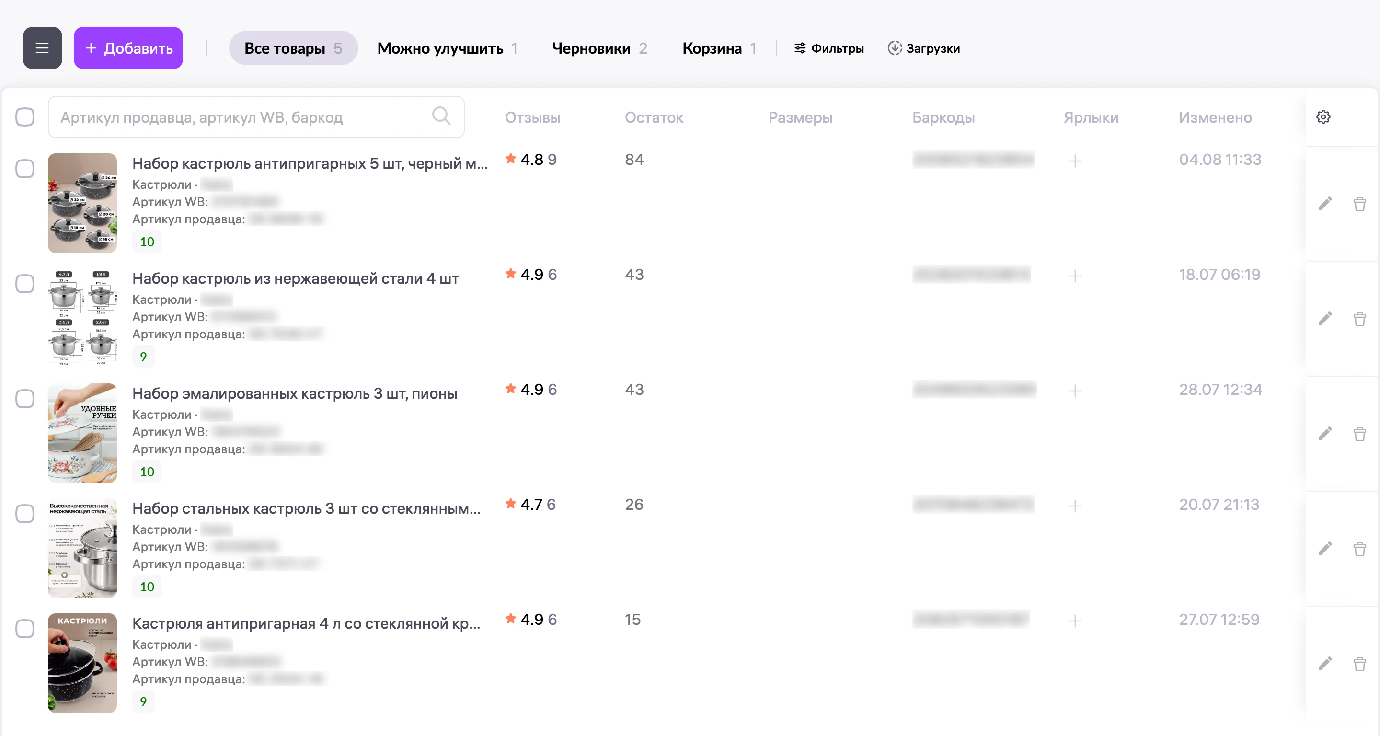Click the Отзывы column header
Screen dimensions: 1380x736
tap(532, 117)
